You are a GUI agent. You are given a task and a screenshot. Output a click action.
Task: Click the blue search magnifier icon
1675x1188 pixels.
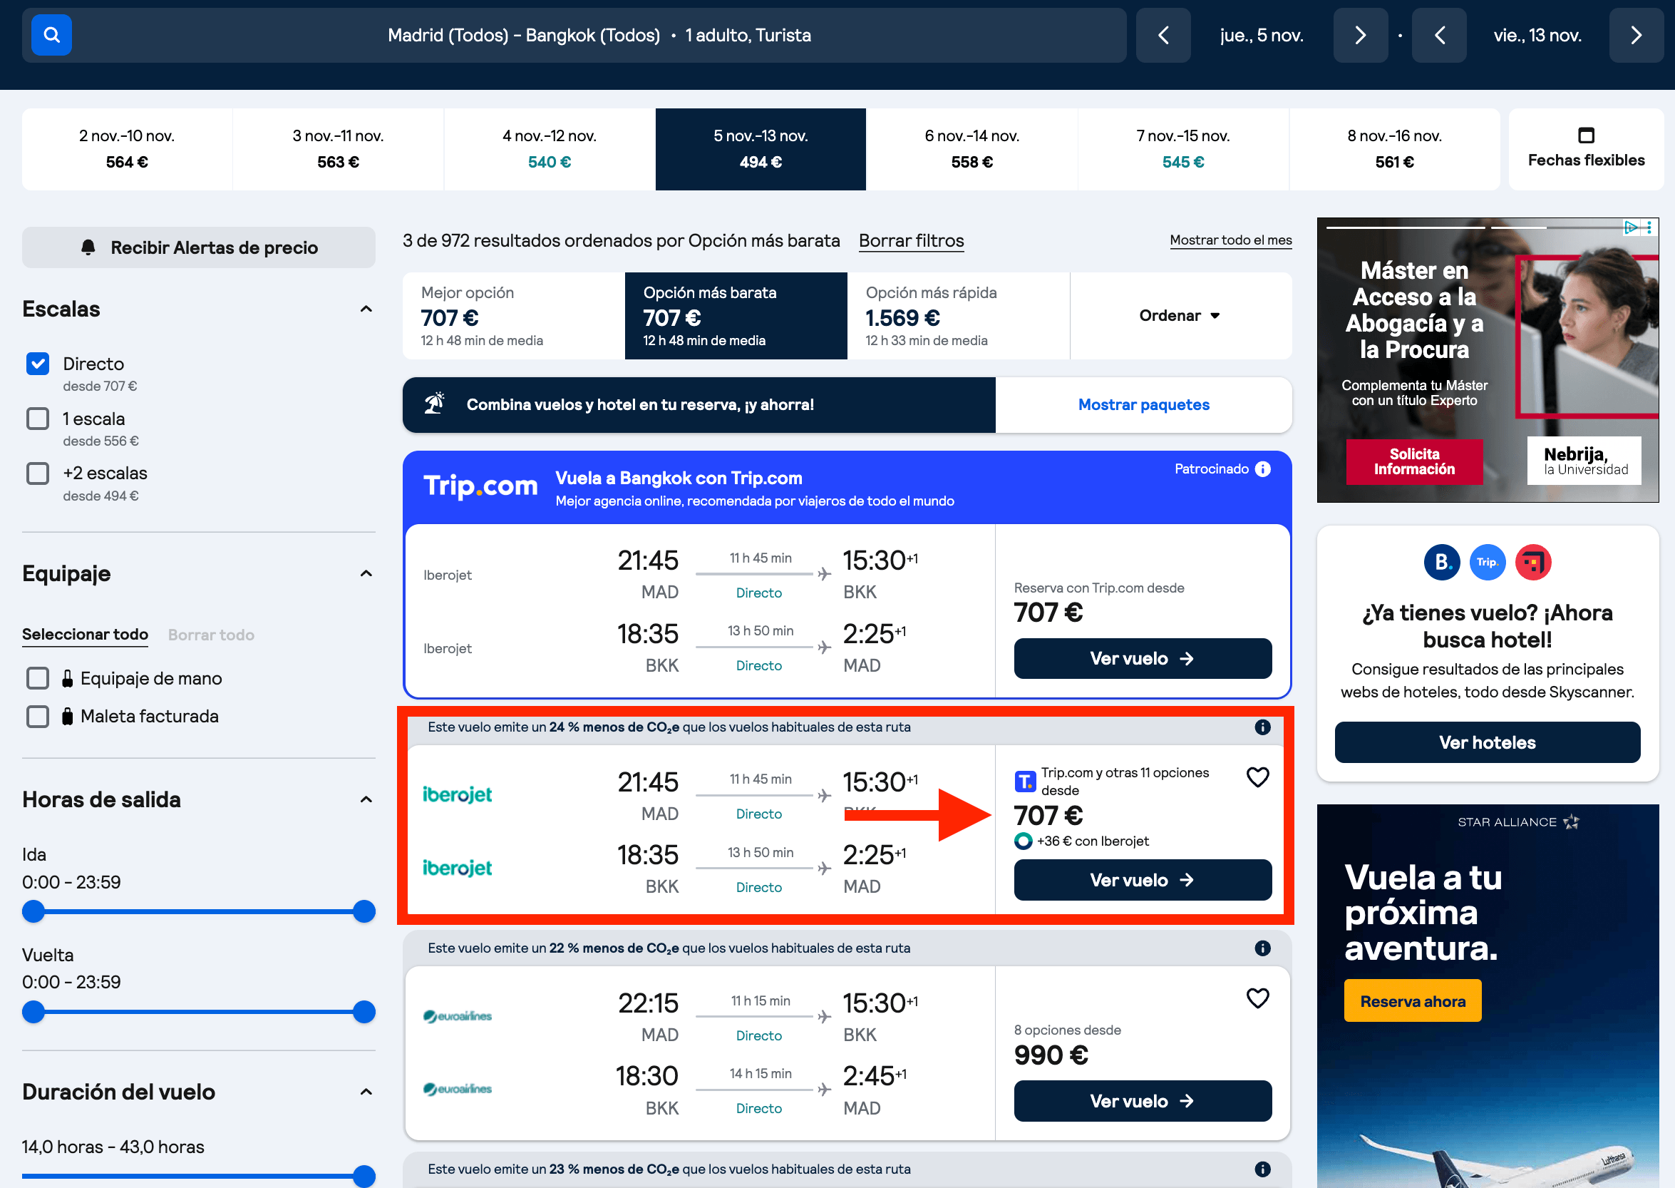(51, 35)
